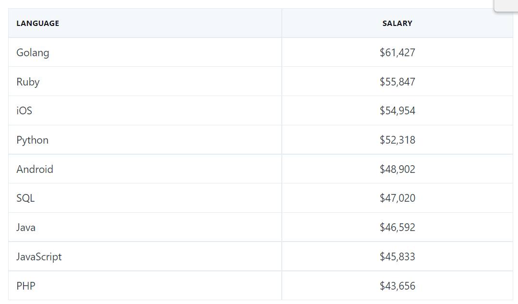Viewport: 518px width, 304px height.
Task: Click the $54,954 salary value
Action: point(397,110)
